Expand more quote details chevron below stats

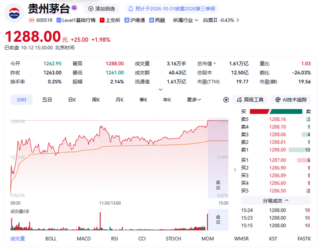click(x=161, y=90)
